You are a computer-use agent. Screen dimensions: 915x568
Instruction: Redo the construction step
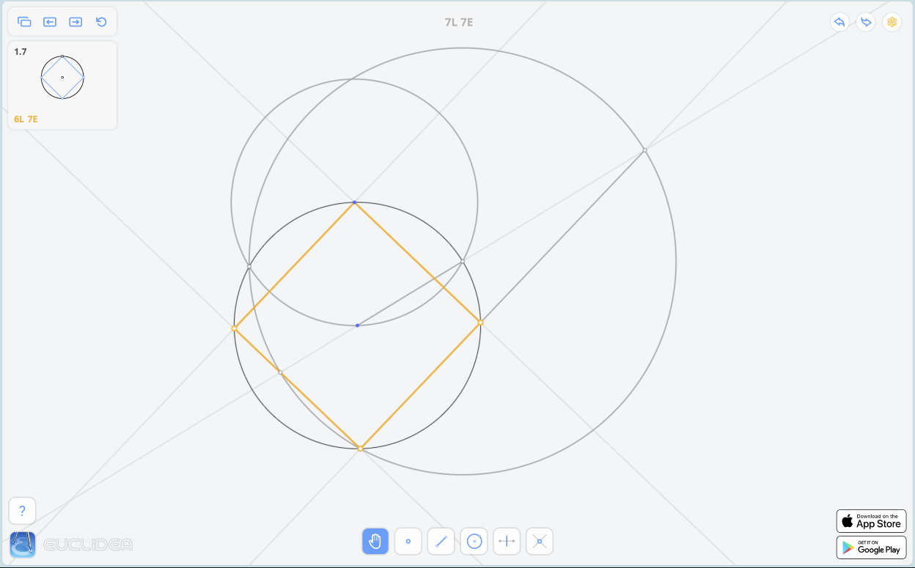pyautogui.click(x=866, y=22)
